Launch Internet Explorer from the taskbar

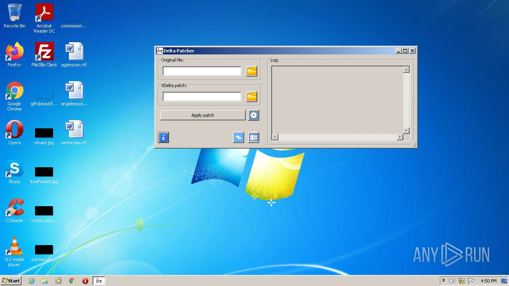pyautogui.click(x=31, y=281)
